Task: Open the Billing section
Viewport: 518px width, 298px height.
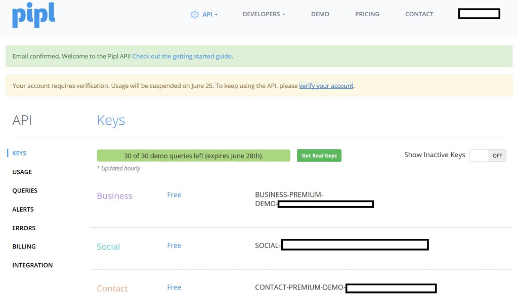Action: click(24, 246)
